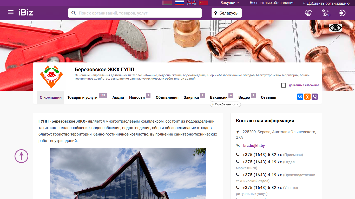This screenshot has width=355, height=199.
Task: Switch to Belarusian language flag
Action: click(167, 3)
